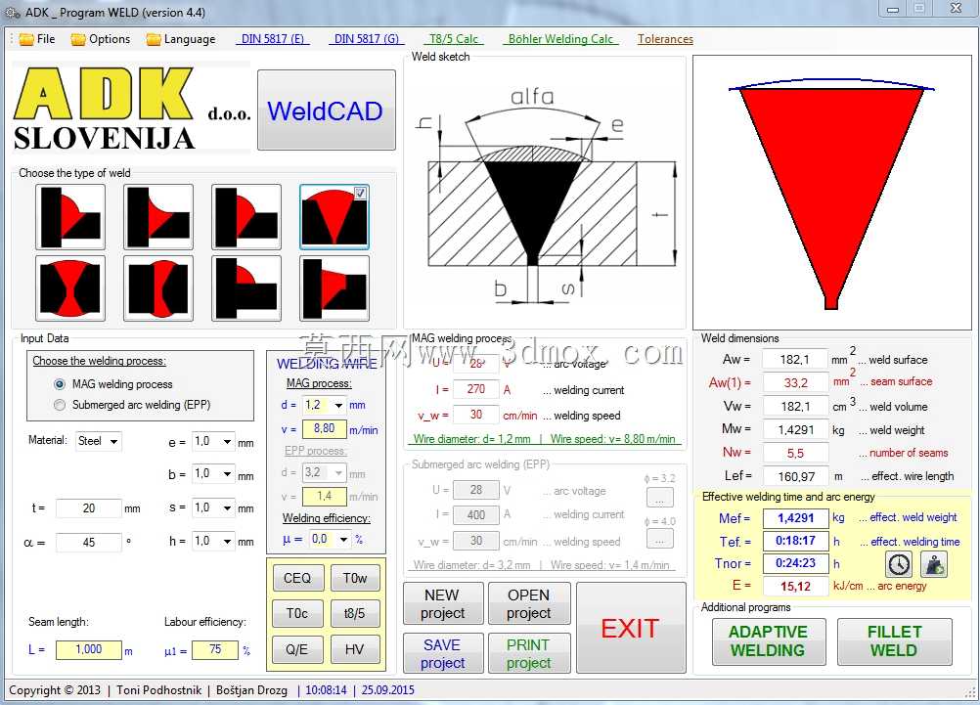Click the labour efficiency 75 % field

(215, 649)
